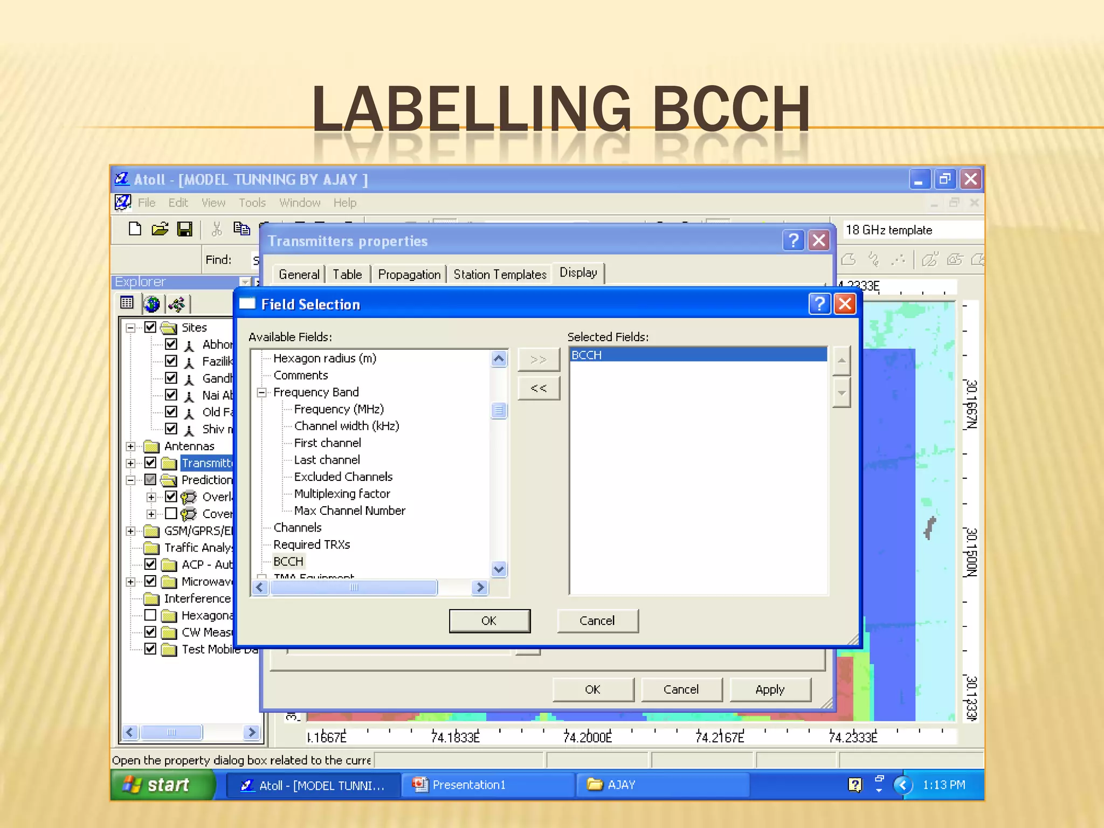The height and width of the screenshot is (828, 1104).
Task: Select the Geo globe explorer tab icon
Action: point(152,303)
